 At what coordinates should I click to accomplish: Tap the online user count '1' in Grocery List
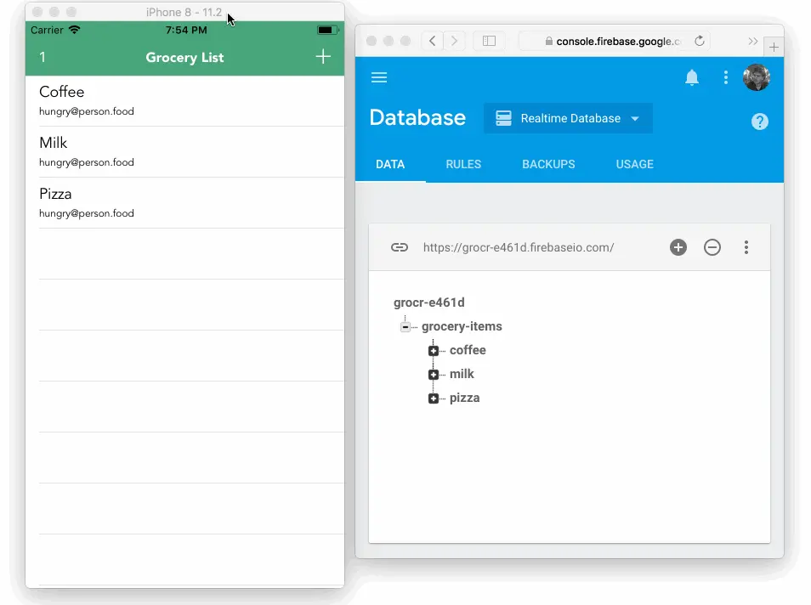pos(43,57)
